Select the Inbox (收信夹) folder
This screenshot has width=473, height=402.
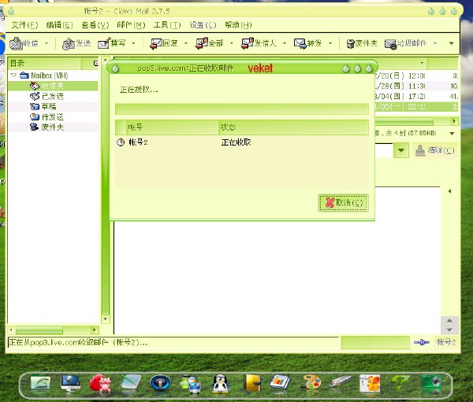coord(53,86)
